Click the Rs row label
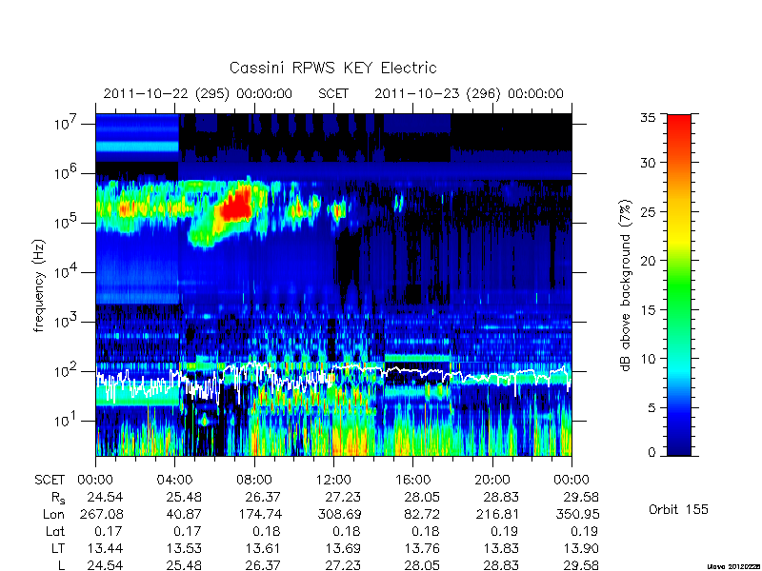The height and width of the screenshot is (571, 762). [x=58, y=498]
